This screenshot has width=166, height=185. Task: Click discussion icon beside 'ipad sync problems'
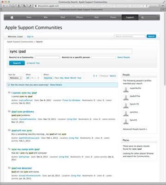[x=9, y=111]
